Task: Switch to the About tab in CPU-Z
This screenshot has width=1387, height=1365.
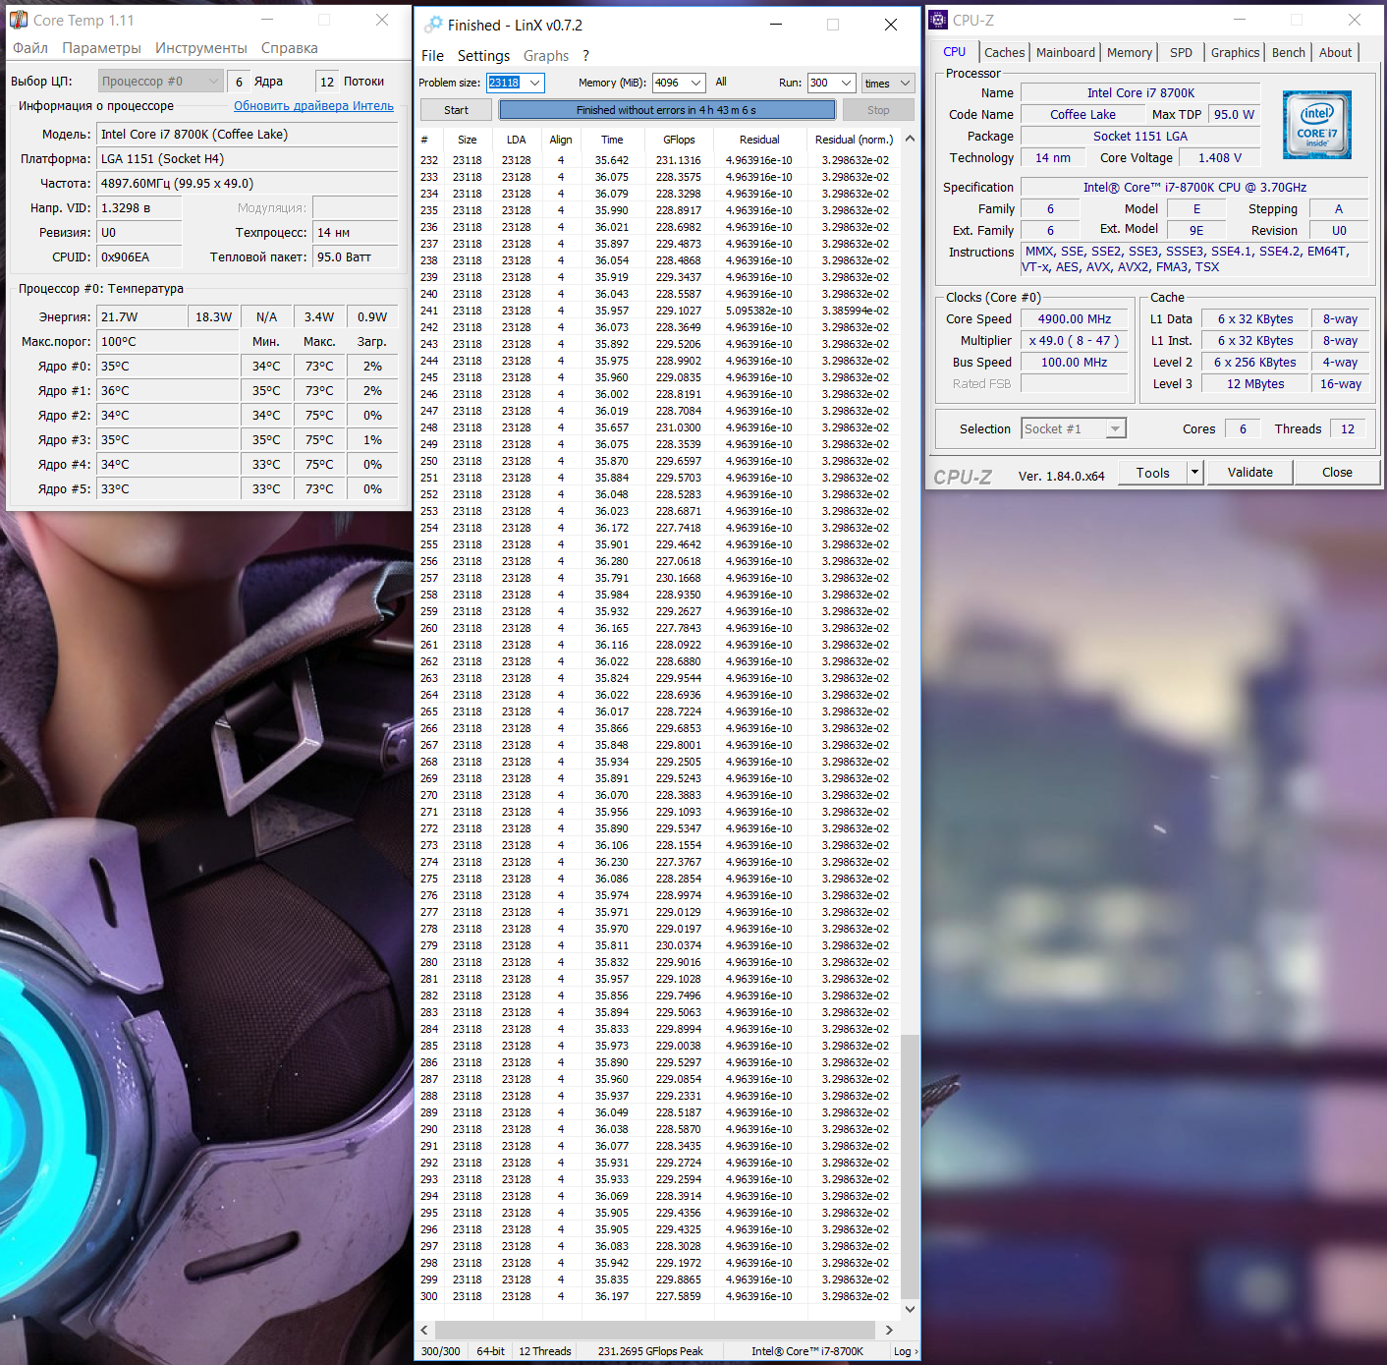Action: (x=1335, y=53)
